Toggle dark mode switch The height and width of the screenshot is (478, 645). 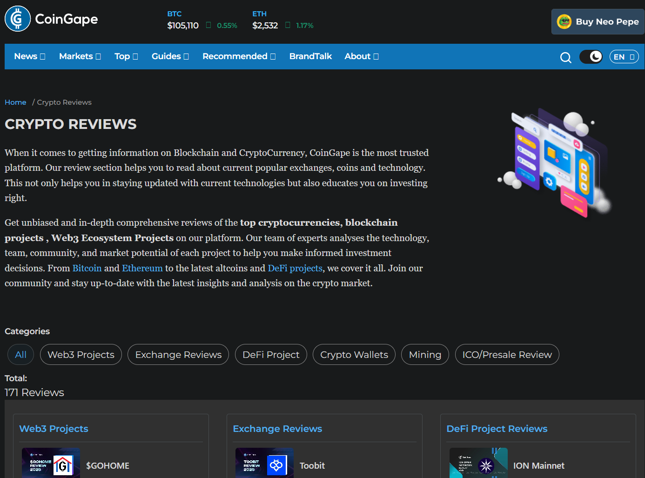tap(591, 57)
